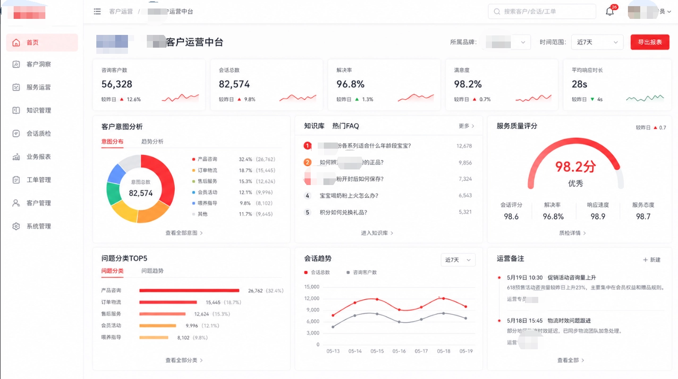
Task: Select the 热门FAQ tab
Action: [346, 126]
